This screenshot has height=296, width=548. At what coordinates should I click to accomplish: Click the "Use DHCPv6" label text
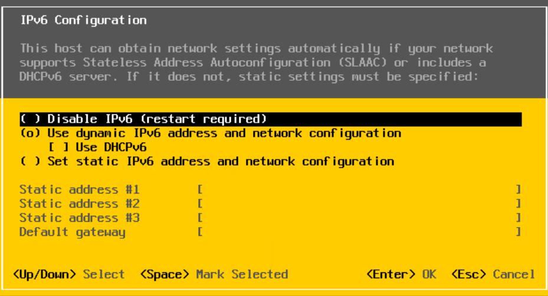[x=111, y=147]
